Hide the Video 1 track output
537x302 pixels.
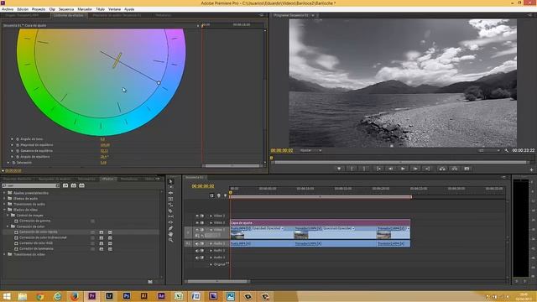point(197,230)
